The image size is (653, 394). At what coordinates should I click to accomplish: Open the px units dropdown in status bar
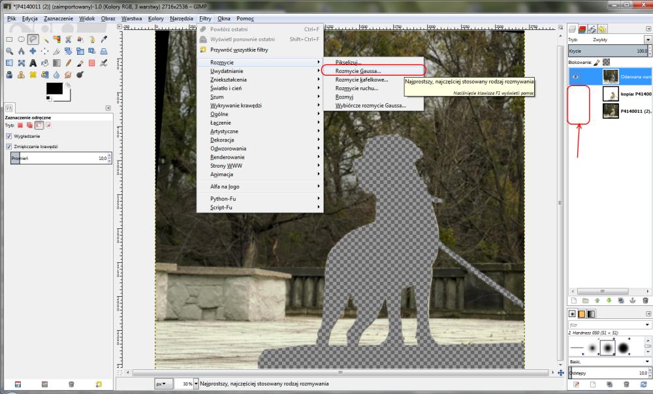tap(163, 384)
